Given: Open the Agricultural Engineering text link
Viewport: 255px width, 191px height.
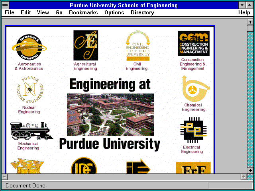Looking at the screenshot, I should click(x=85, y=66).
